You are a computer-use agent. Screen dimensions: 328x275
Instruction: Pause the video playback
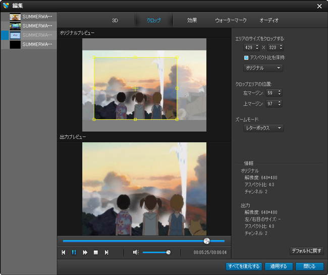point(74,252)
